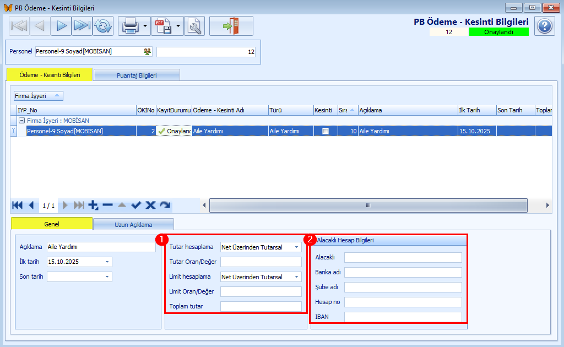Open the Tutar hesaplama dropdown
This screenshot has height=347, width=564.
pyautogui.click(x=297, y=247)
